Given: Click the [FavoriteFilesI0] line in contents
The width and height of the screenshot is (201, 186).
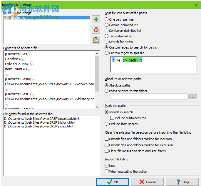Looking at the screenshot, I should pos(18,79).
